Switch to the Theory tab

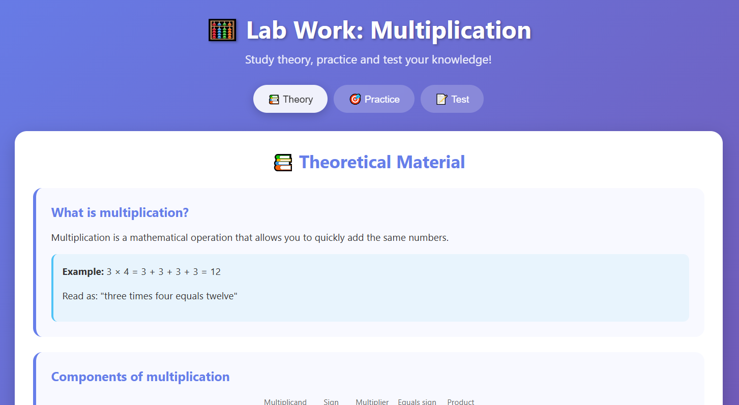[290, 99]
